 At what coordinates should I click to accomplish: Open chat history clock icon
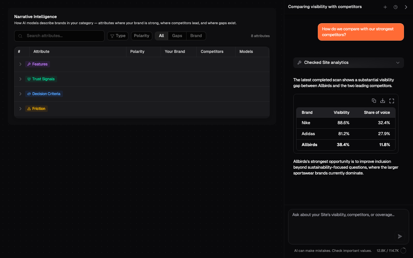(396, 7)
